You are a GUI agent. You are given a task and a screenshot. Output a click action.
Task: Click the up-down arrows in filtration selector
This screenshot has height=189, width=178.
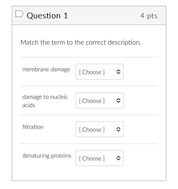(118, 129)
